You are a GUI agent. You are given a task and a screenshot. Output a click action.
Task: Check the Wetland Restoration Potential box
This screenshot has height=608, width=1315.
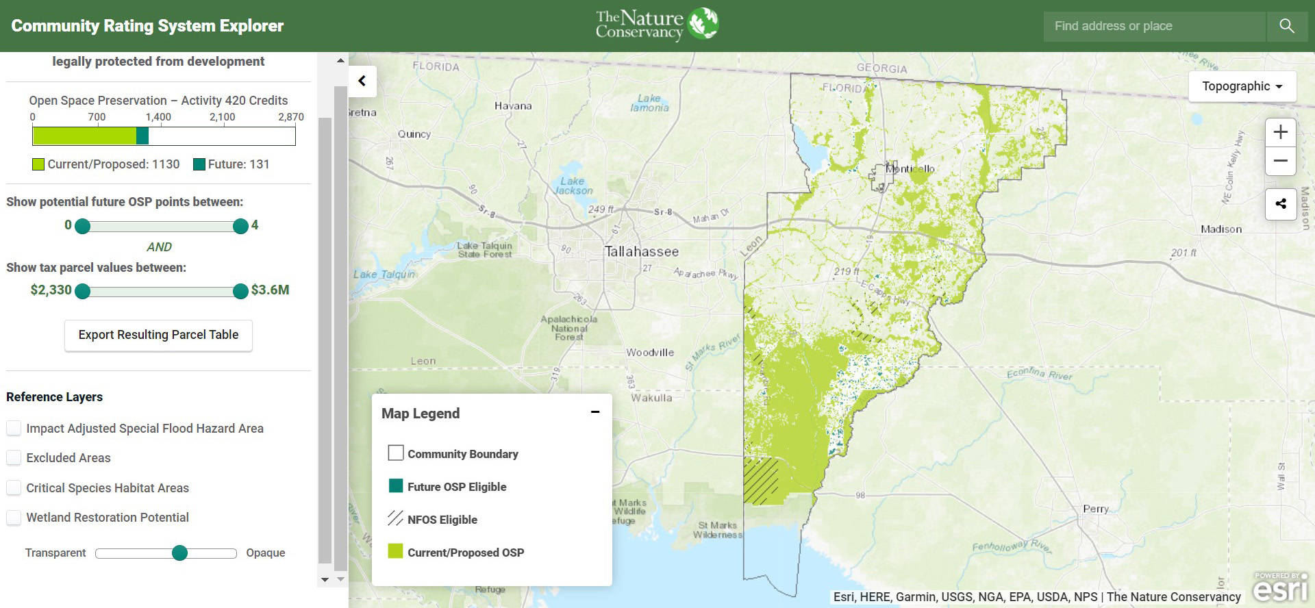click(14, 518)
